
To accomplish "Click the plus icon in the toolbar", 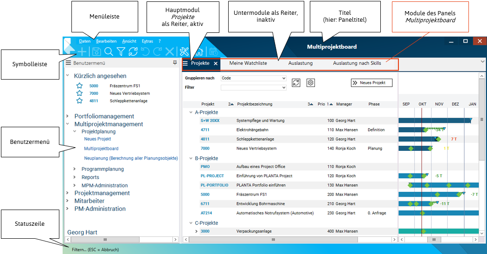I will click(82, 52).
